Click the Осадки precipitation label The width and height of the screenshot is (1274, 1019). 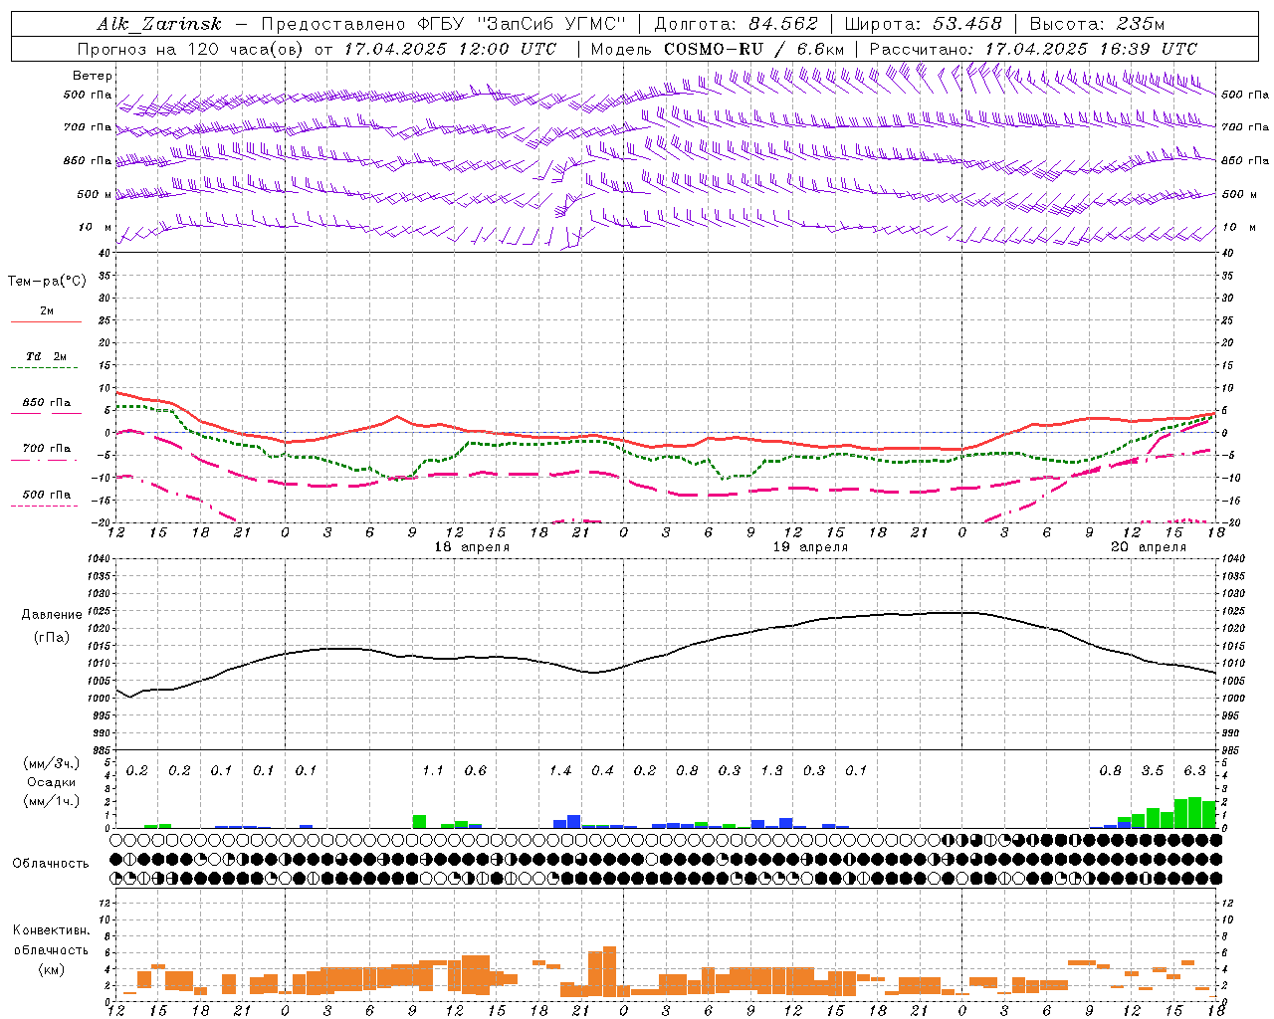coord(51,782)
